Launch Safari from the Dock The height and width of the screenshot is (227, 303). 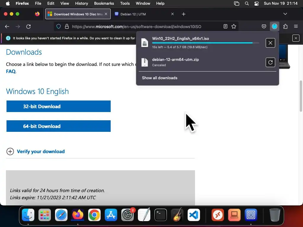coord(61,215)
